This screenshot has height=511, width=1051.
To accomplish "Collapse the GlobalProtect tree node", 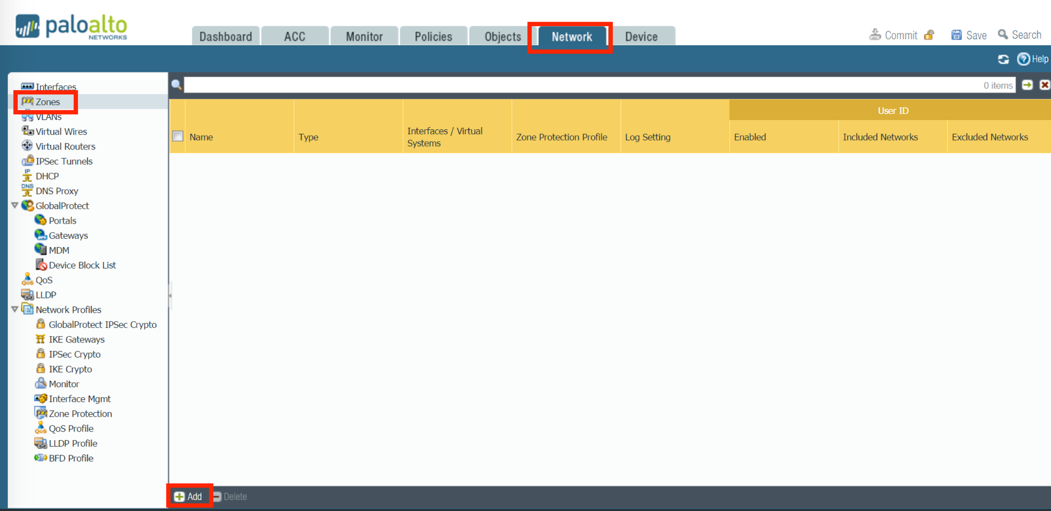I will tap(15, 206).
